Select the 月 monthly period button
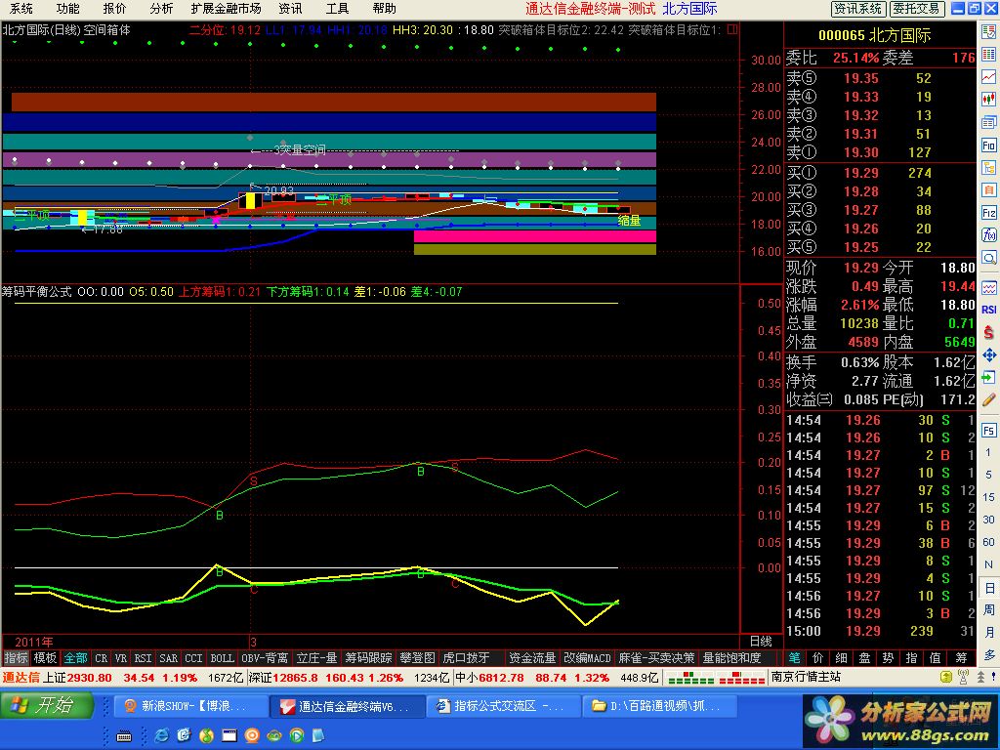 988,632
